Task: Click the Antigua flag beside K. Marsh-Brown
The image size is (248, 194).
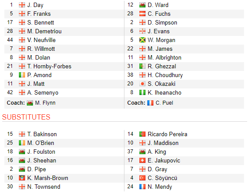Action: [x=22, y=178]
